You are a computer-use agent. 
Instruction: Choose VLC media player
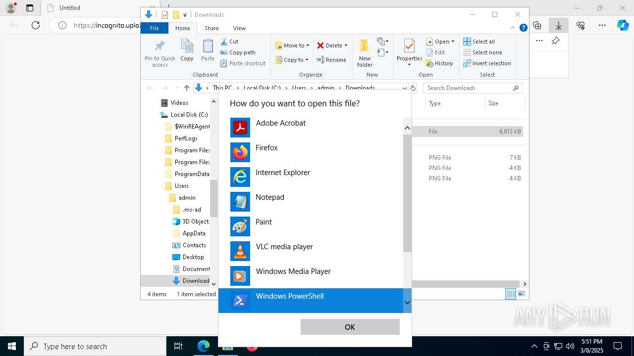(311, 251)
